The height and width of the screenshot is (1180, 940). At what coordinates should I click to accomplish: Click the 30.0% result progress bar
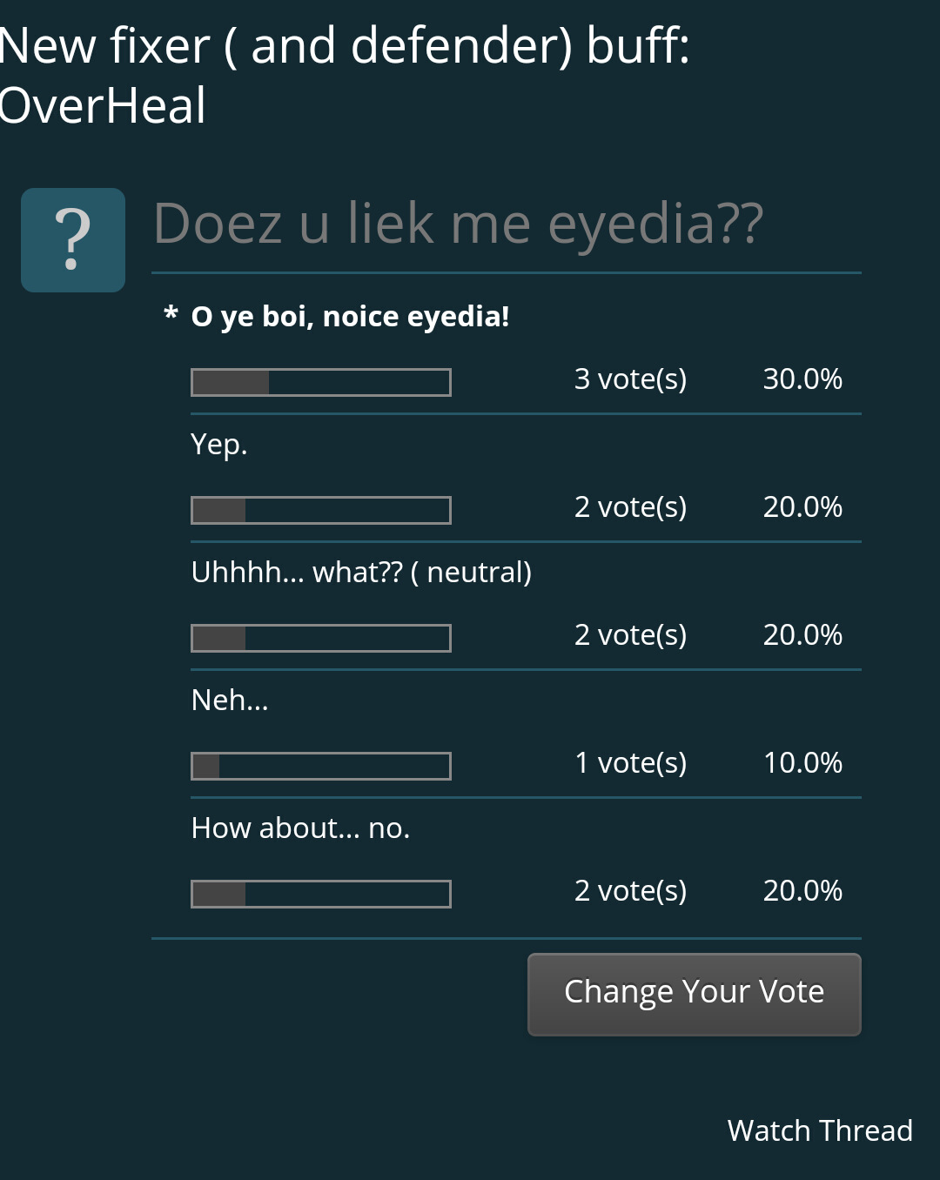321,382
